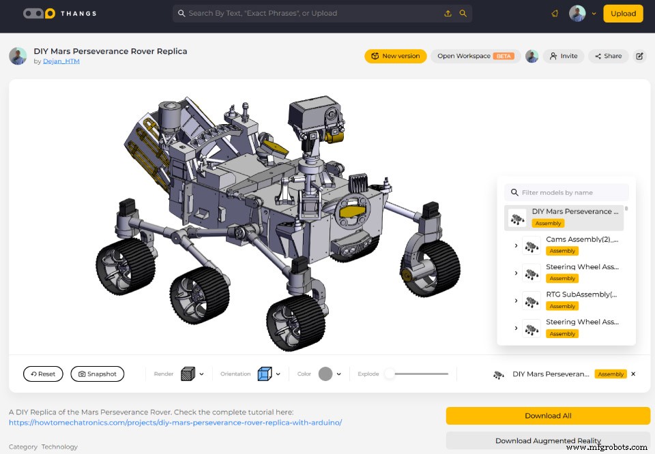Viewport: 655px width, 454px height.
Task: Expand the Cams Assembly tree item
Action: tap(516, 245)
